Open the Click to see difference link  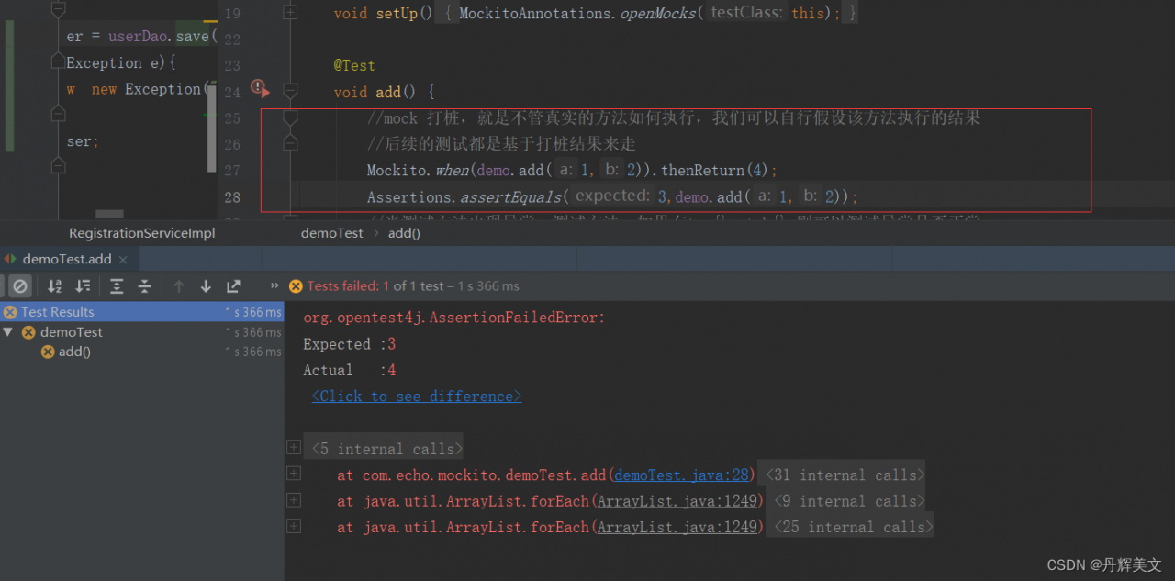[x=417, y=397]
